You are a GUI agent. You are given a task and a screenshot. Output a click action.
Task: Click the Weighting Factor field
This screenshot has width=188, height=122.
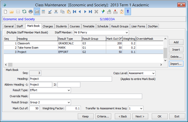(x=73, y=108)
